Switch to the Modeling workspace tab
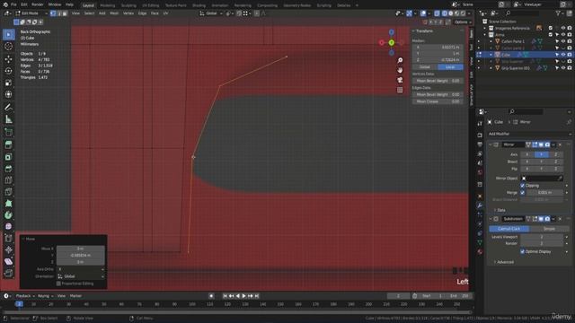The image size is (575, 323). pos(108,5)
